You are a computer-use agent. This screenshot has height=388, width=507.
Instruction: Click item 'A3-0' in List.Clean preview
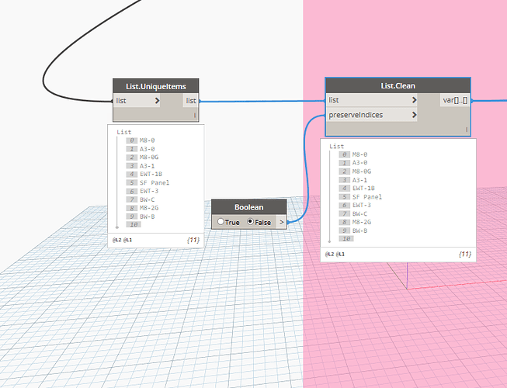(360, 162)
